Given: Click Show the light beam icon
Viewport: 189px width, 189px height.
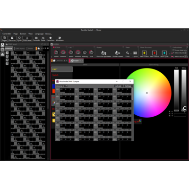Looking at the screenshot, I should (x=103, y=53).
